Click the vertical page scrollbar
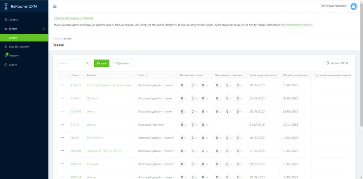The image size is (363, 179). [361, 65]
